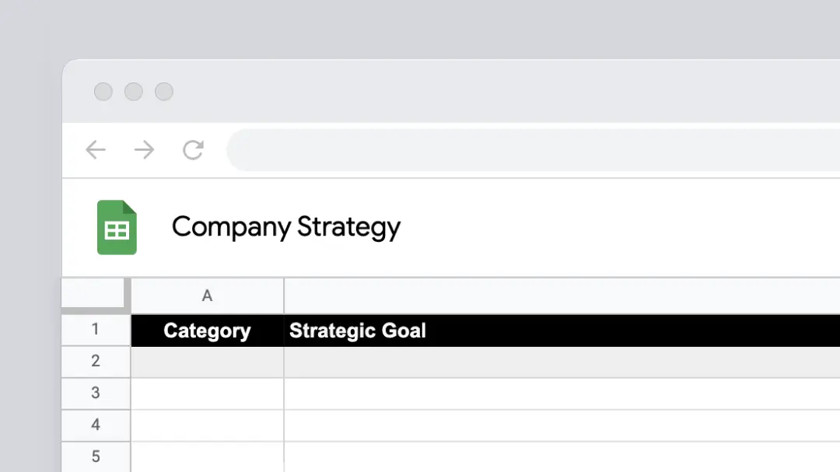Reload the page with refresh icon
This screenshot has height=472, width=840.
pyautogui.click(x=193, y=149)
